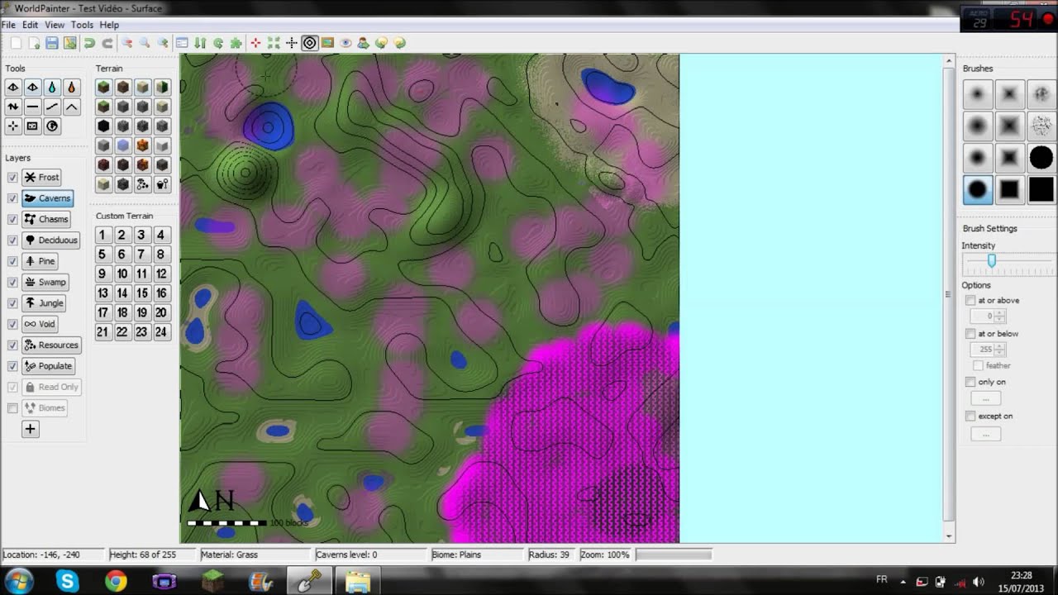Click the plus button below layers

30,429
